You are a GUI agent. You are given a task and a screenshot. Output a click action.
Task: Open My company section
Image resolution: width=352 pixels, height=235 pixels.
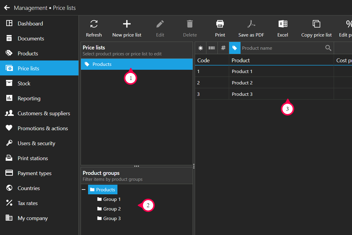click(39, 218)
